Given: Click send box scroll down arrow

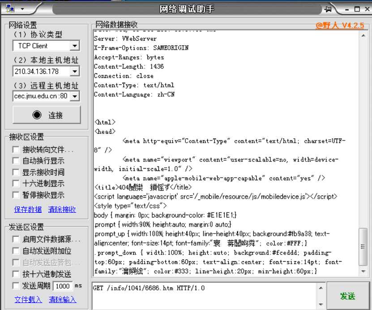Looking at the screenshot, I should [321, 304].
